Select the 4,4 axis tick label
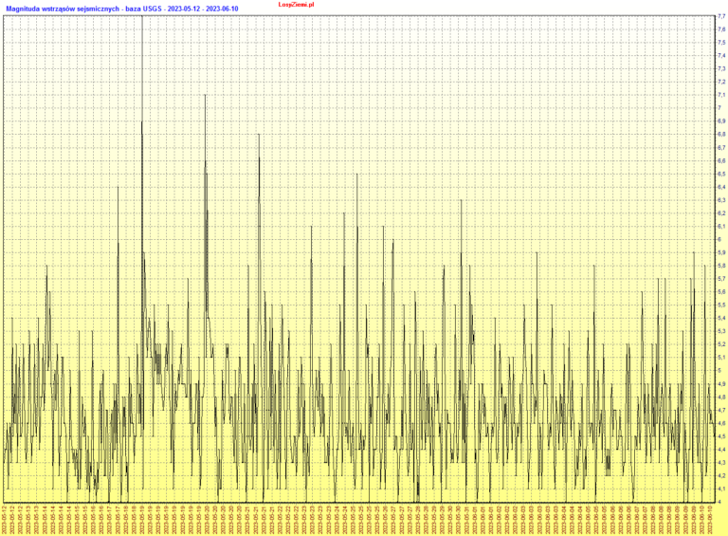 tap(721, 450)
